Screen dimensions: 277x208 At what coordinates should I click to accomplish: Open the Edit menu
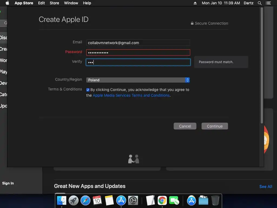point(41,3)
